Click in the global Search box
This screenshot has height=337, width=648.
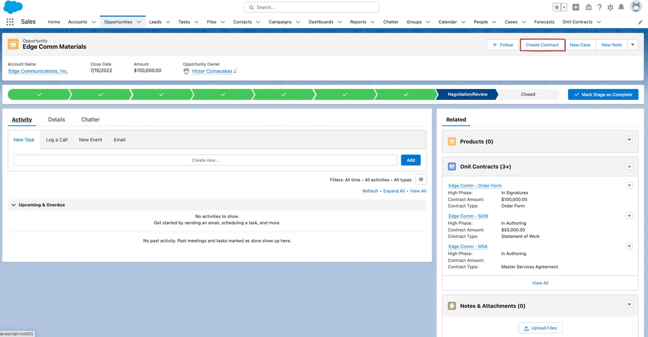point(311,8)
